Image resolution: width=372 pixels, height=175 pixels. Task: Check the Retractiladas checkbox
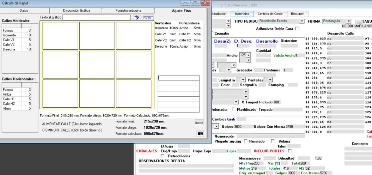[163, 156]
